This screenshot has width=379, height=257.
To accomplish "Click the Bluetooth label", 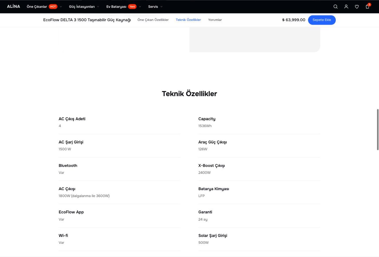I will point(68,165).
